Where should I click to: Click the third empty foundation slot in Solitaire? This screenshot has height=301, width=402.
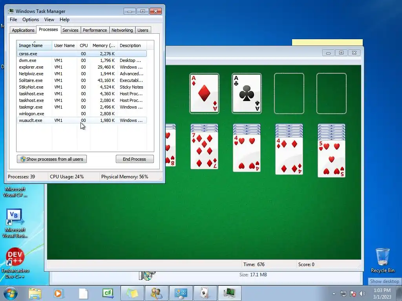(289, 93)
